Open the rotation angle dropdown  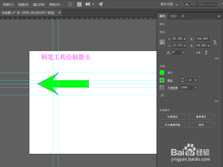point(183,52)
